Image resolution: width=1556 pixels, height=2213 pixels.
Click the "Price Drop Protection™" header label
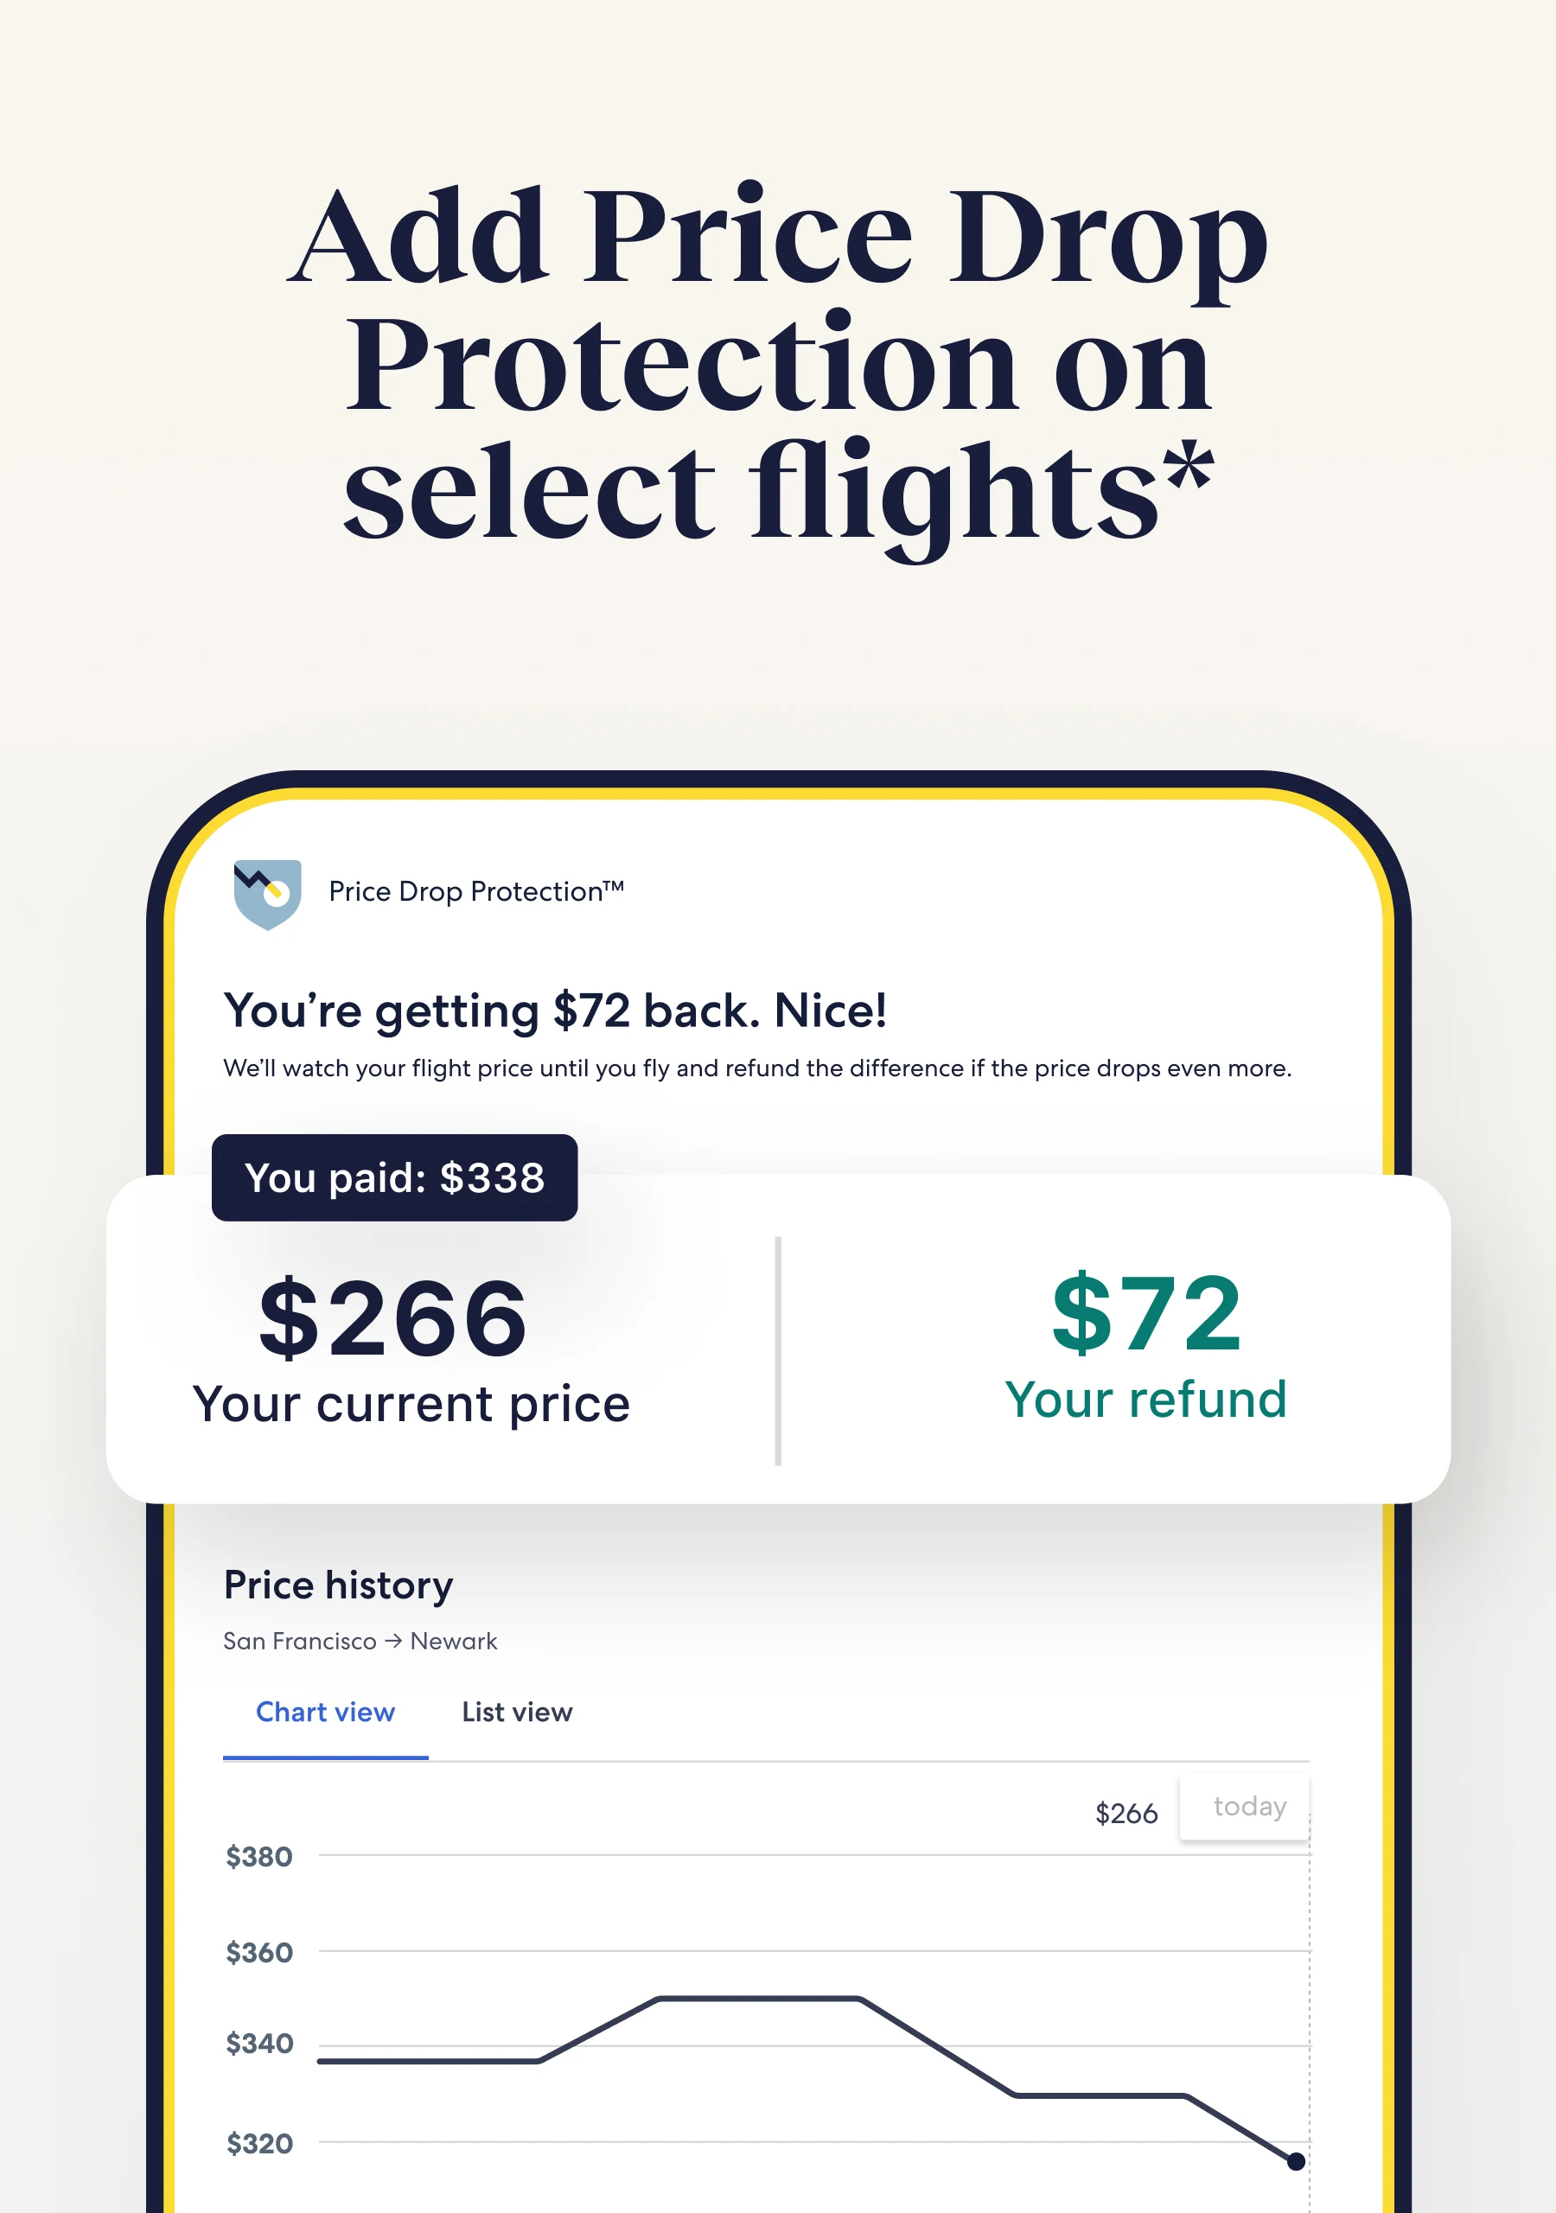pos(476,891)
